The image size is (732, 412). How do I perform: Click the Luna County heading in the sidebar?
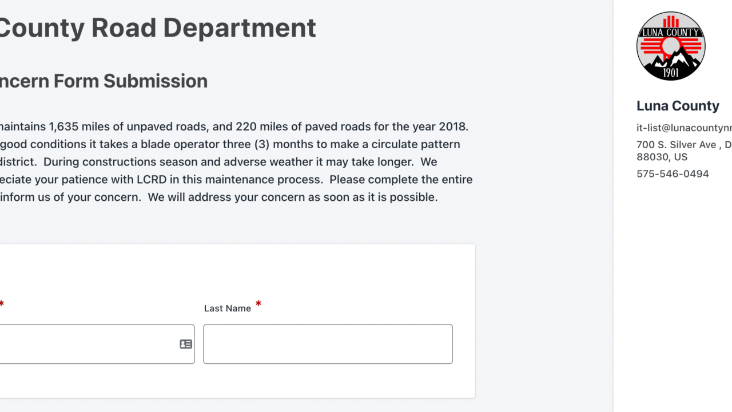tap(678, 105)
